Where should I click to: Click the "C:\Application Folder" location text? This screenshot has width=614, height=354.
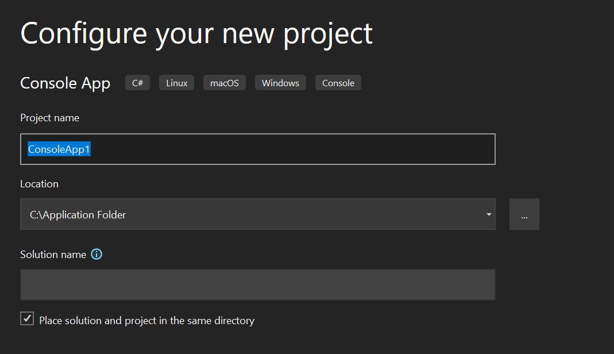tap(77, 214)
